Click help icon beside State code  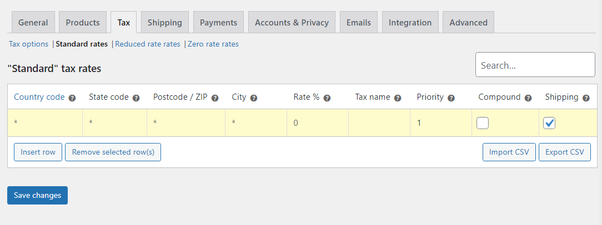tap(136, 98)
